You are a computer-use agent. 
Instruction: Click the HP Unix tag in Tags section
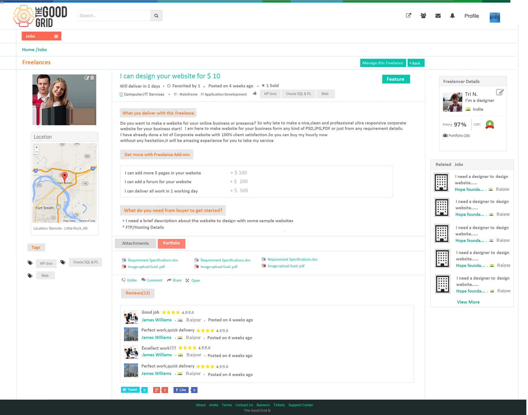click(46, 263)
